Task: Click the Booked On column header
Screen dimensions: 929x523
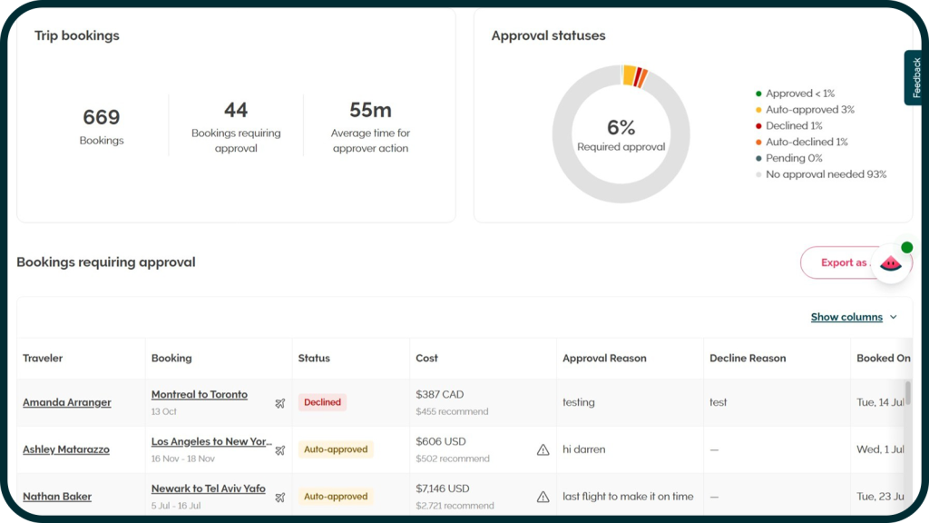Action: tap(884, 358)
